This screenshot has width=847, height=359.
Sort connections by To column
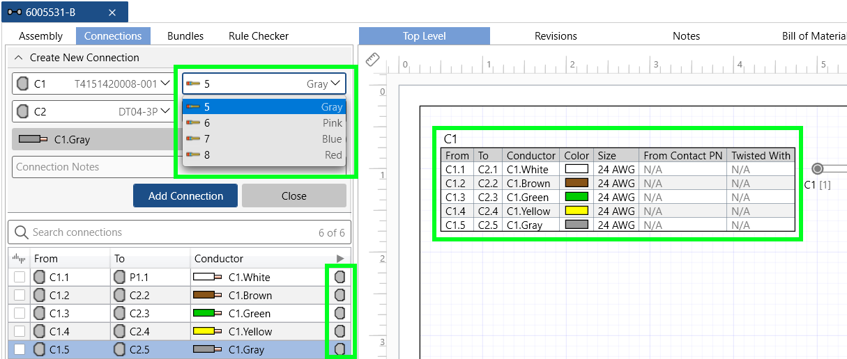click(x=120, y=259)
